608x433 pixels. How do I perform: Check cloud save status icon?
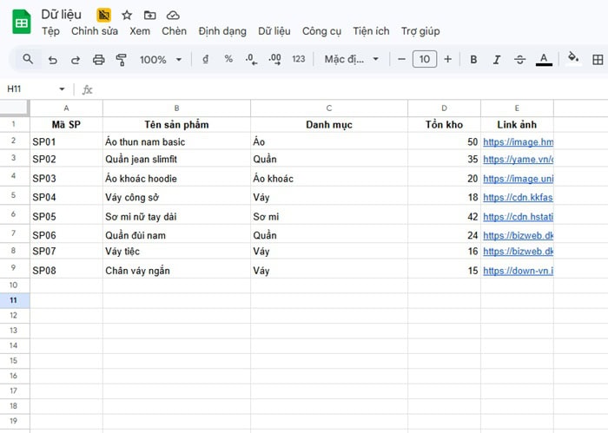[173, 15]
